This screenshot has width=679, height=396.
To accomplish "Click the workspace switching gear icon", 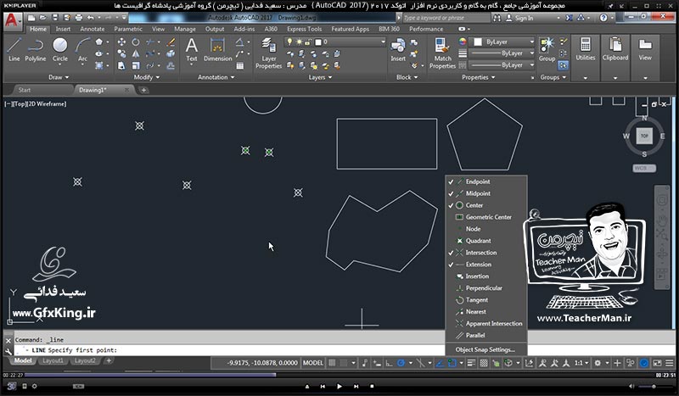I will click(x=598, y=363).
